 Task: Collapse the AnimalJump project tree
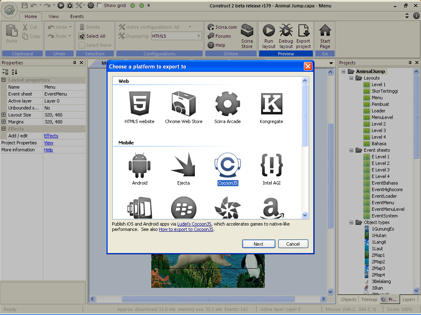(343, 71)
